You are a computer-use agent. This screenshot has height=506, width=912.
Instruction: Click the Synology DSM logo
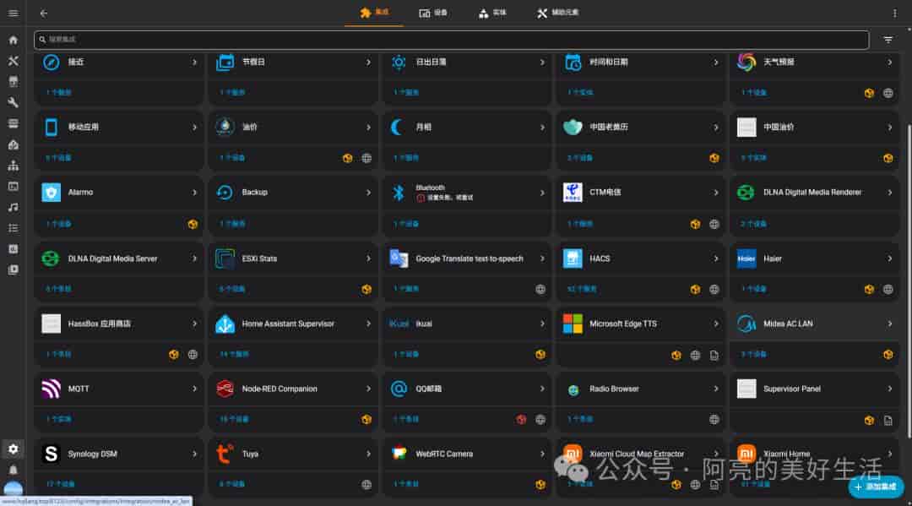click(52, 454)
